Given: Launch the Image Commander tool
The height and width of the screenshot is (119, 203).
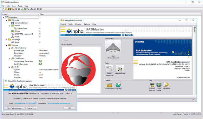Looking at the screenshot, I should coord(109,69).
